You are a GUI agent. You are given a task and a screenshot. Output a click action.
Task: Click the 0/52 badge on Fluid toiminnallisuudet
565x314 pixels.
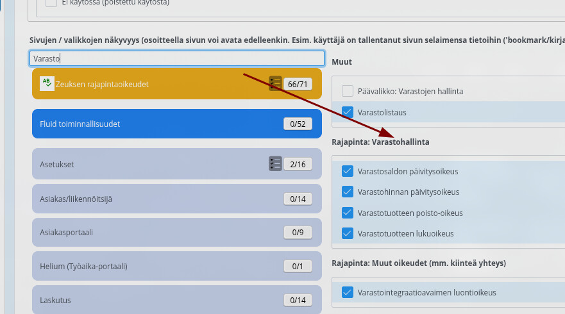pos(298,124)
